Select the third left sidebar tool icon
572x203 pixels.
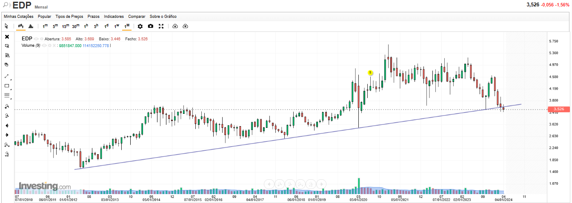pos(7,55)
